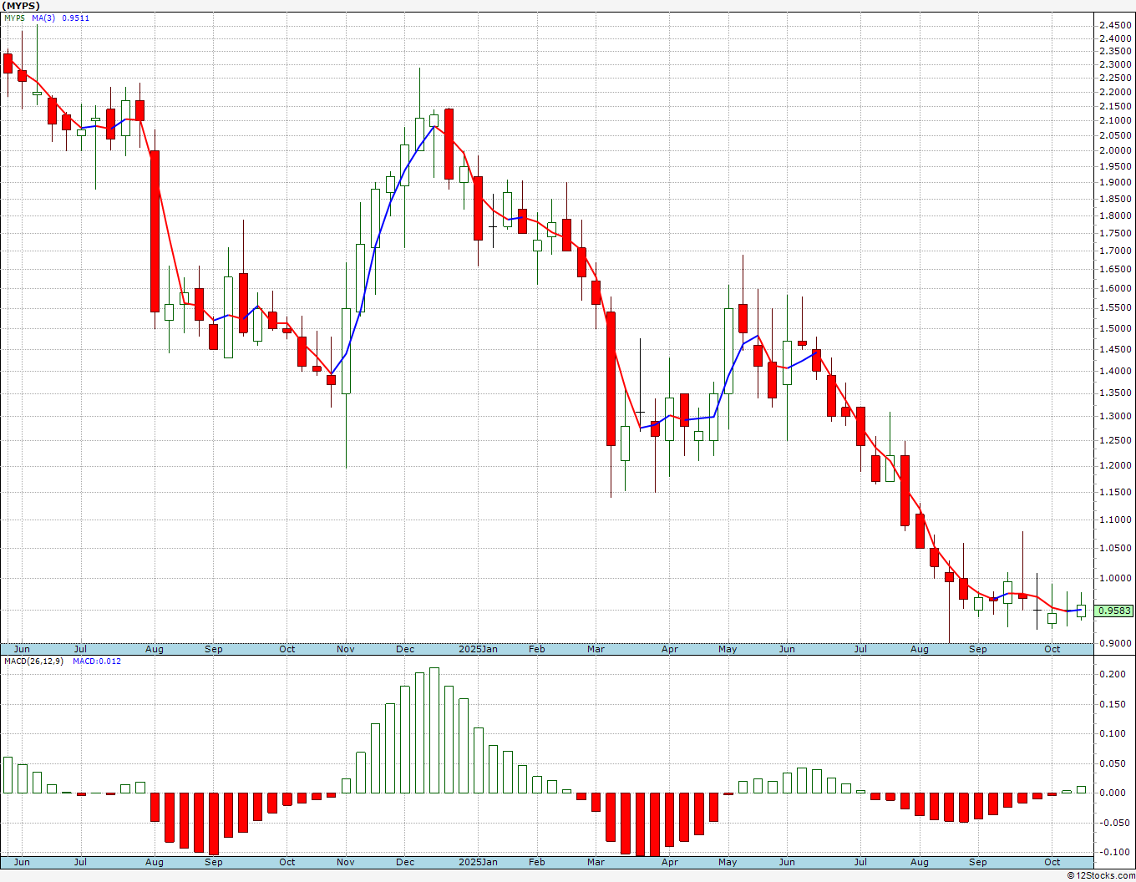The width and height of the screenshot is (1136, 882).
Task: Select the MACD:0.012 value readout
Action: 97,661
